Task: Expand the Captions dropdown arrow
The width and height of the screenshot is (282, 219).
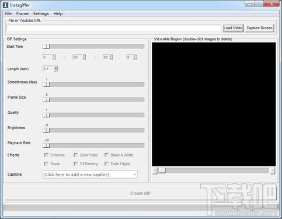Action: pos(135,175)
